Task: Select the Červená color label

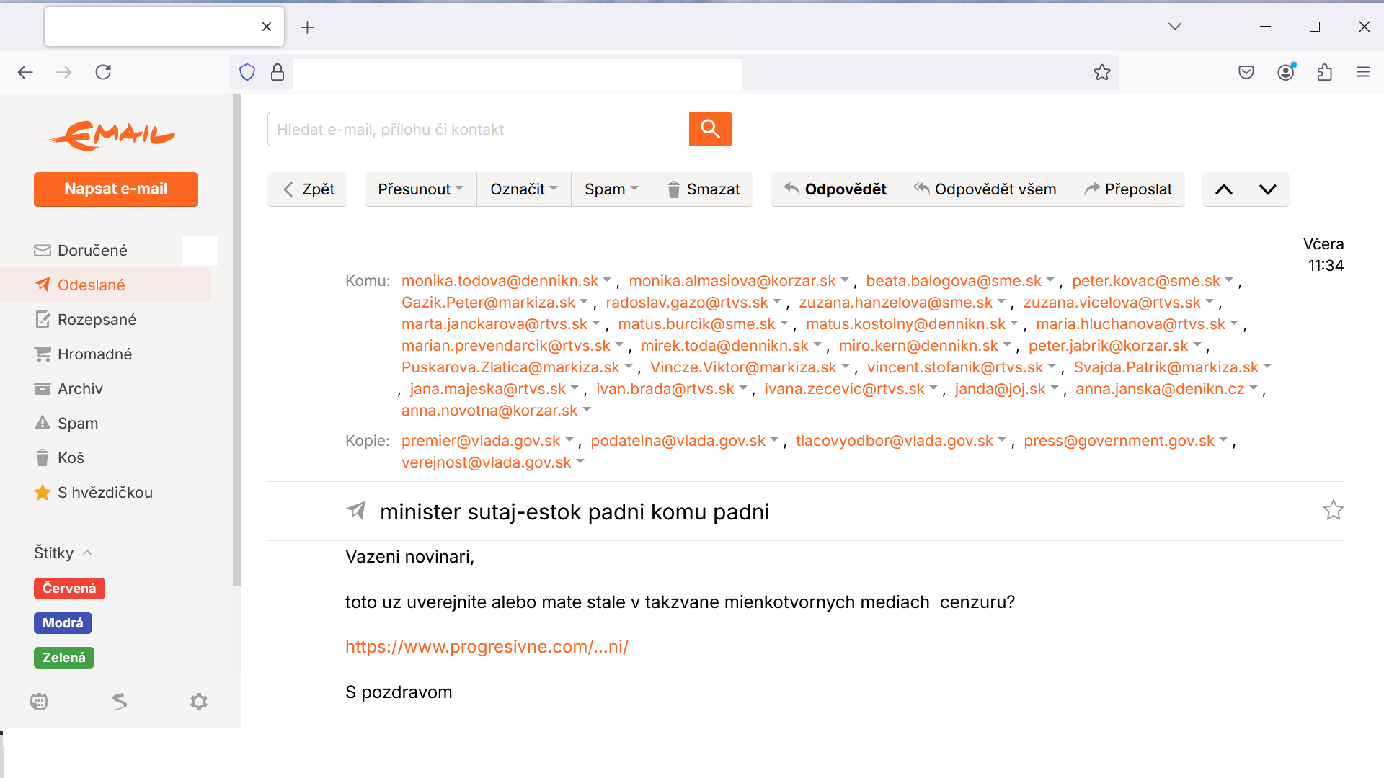Action: coord(69,589)
